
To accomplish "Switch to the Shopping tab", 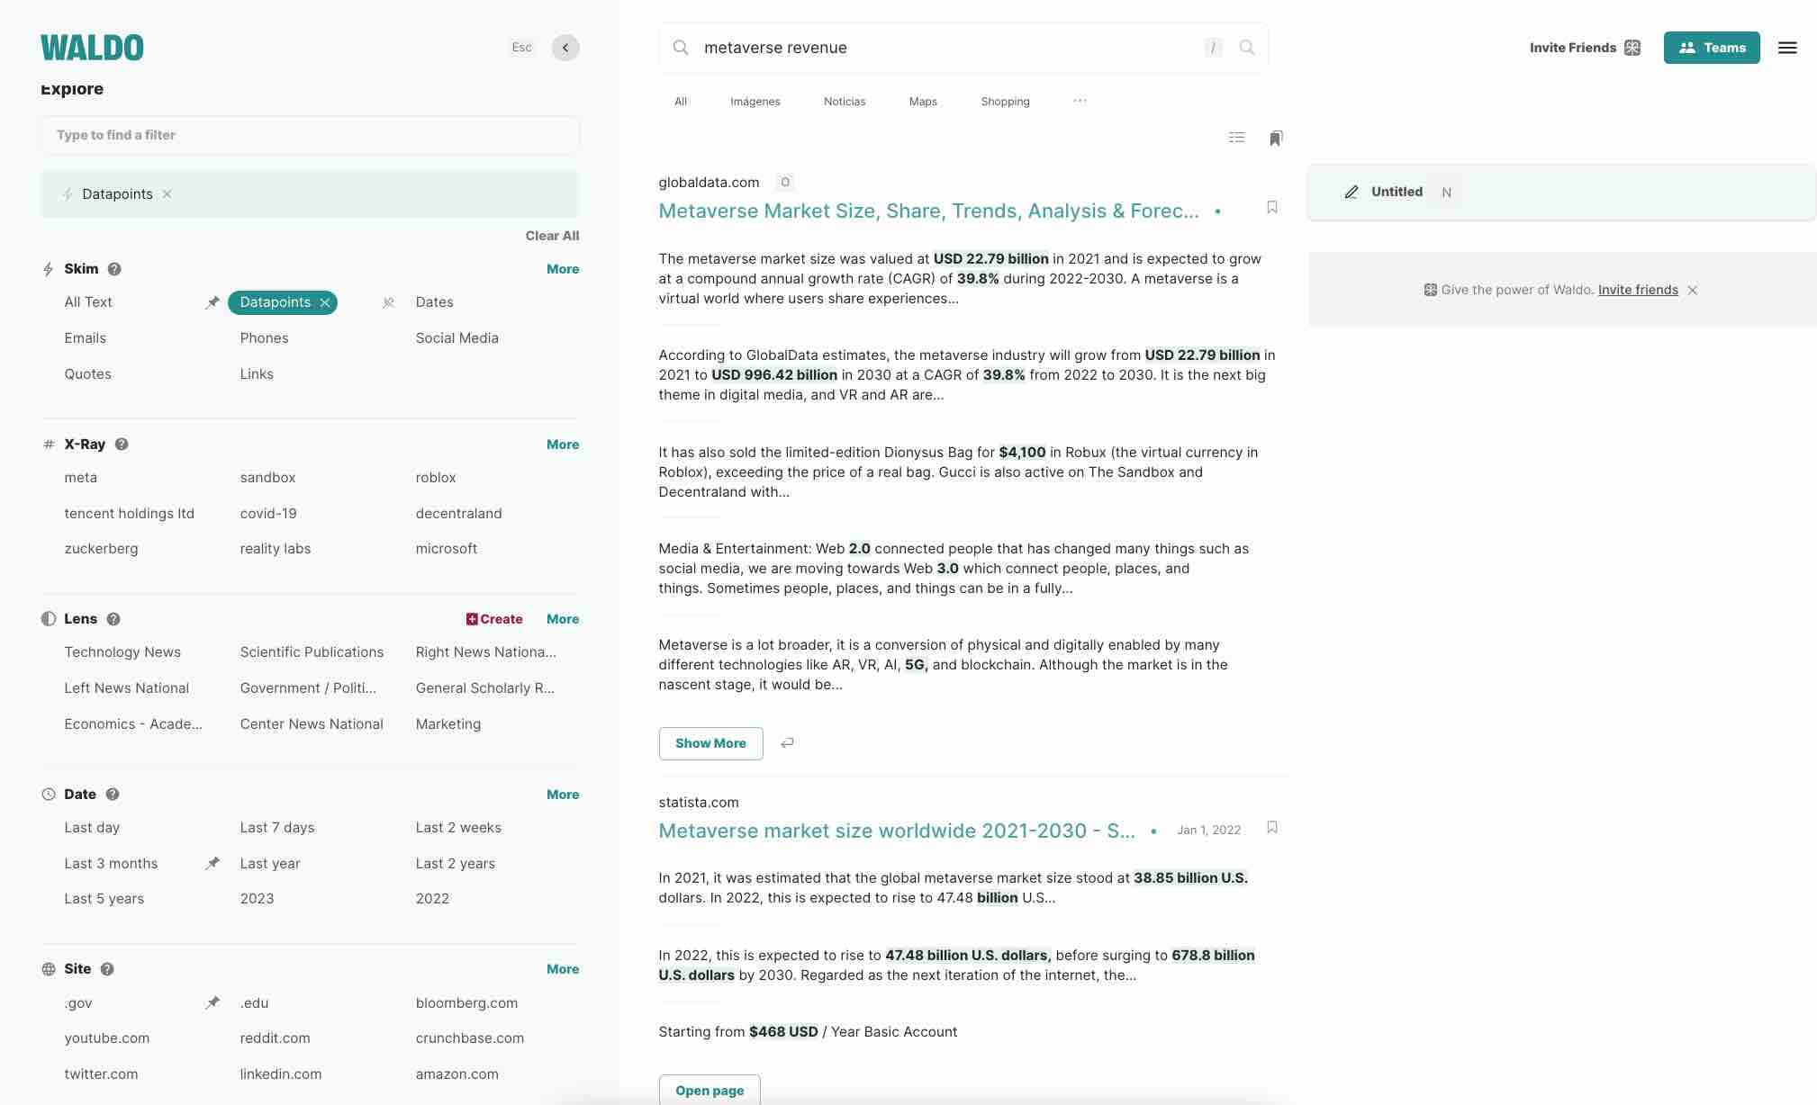I will [x=1005, y=102].
